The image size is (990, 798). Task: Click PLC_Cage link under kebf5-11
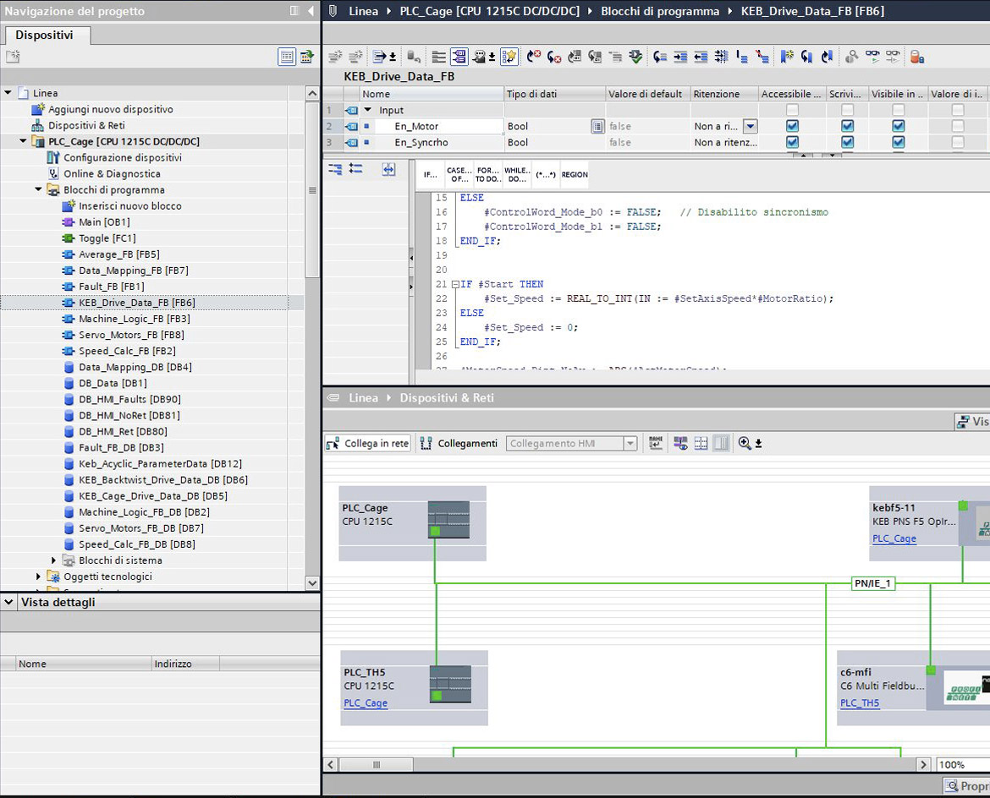pos(894,538)
